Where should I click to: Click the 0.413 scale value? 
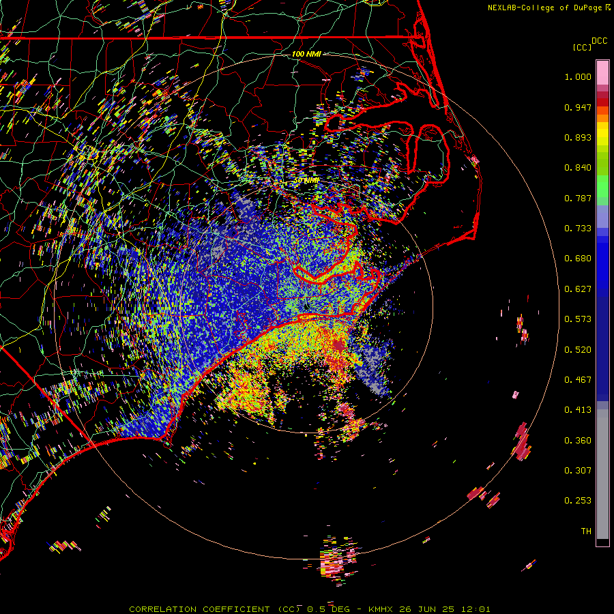click(578, 410)
